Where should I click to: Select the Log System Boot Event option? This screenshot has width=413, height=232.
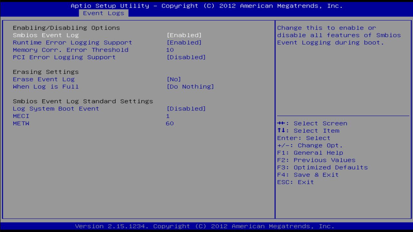(56, 109)
